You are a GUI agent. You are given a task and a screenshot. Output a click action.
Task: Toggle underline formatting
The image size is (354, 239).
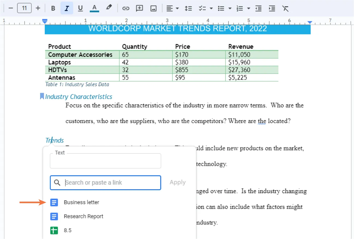coord(80,8)
